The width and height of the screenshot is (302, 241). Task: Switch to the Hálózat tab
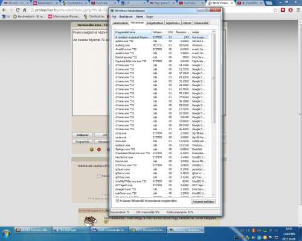tap(187, 23)
